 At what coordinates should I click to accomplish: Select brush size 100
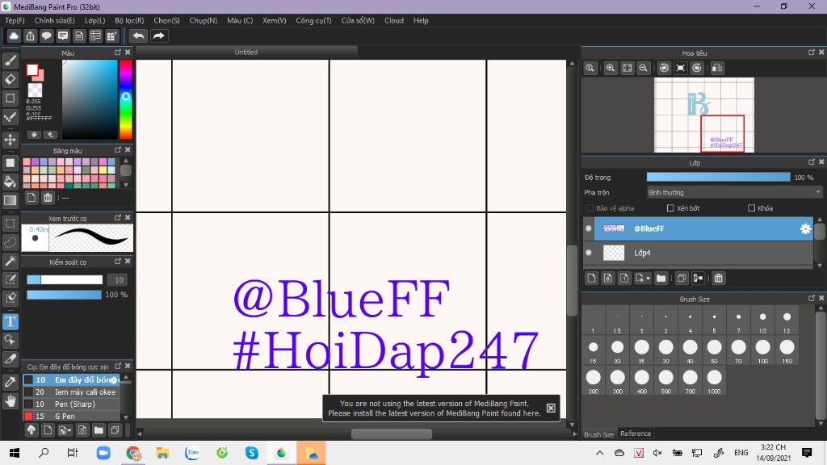point(762,351)
